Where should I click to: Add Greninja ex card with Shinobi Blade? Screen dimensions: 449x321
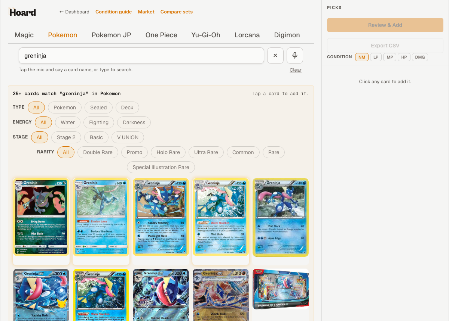point(221,295)
